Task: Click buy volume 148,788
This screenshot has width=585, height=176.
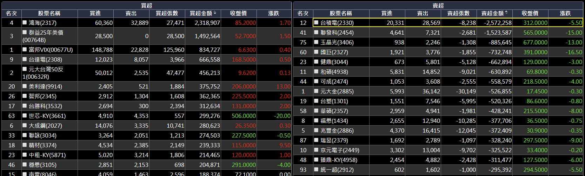Action: (102, 50)
